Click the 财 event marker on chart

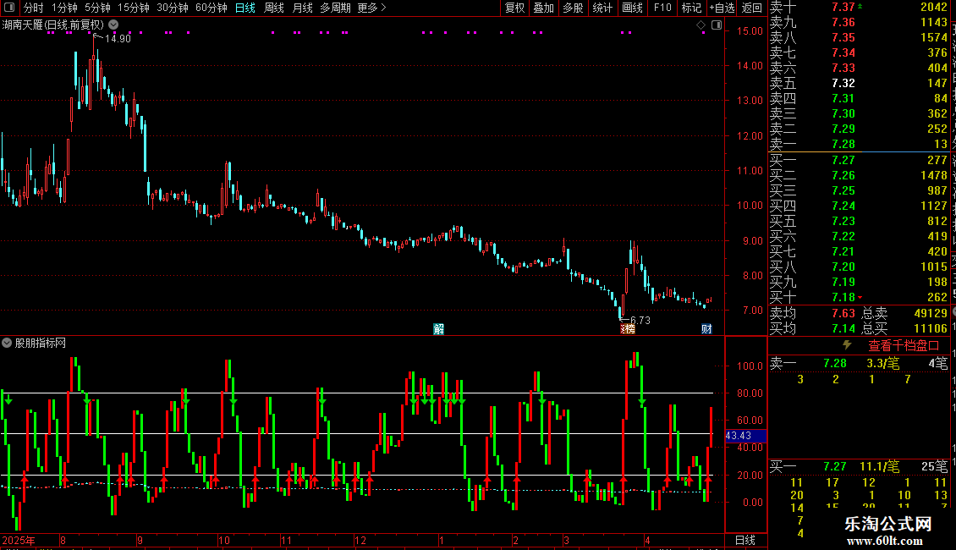click(x=706, y=328)
